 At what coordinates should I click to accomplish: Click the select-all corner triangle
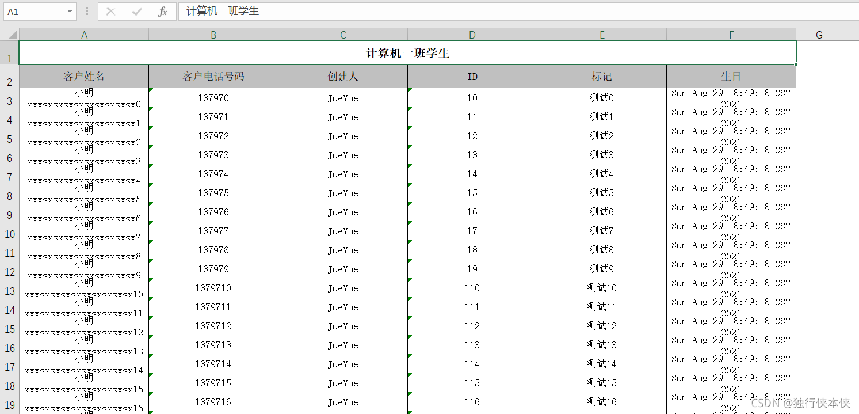(13, 35)
